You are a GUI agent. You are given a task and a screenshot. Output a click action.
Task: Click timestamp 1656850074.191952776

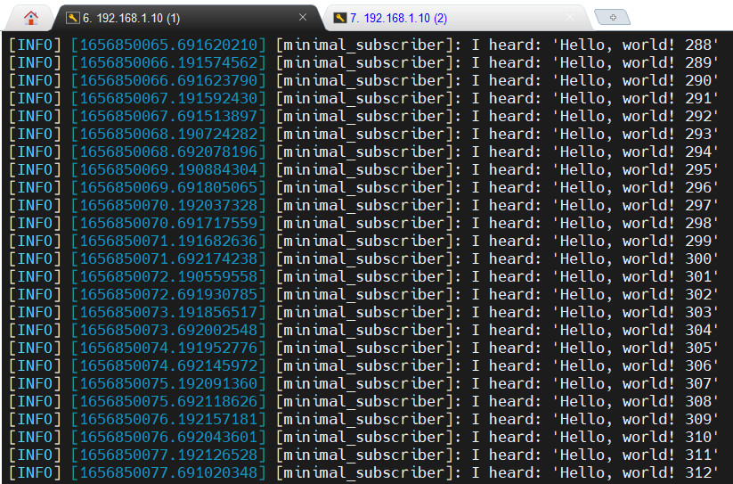tap(168, 348)
